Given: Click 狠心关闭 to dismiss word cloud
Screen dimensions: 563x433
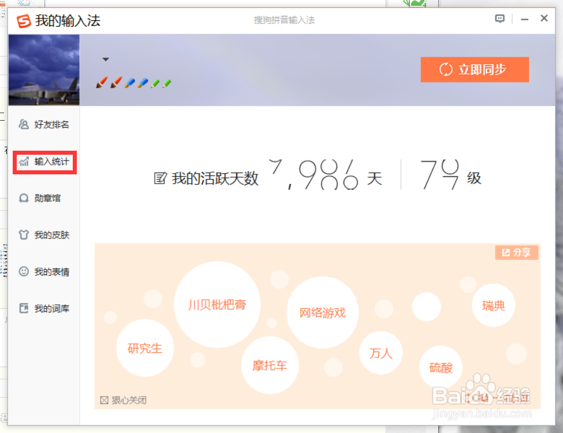Looking at the screenshot, I should (x=124, y=399).
